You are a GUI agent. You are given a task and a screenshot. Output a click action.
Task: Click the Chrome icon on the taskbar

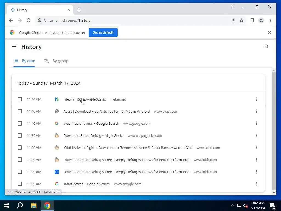coord(47,206)
